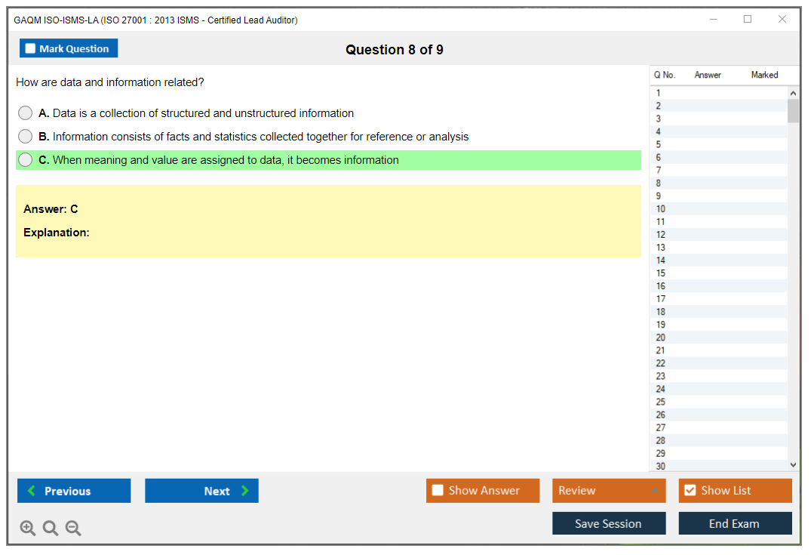Click the Marked column header
The height and width of the screenshot is (555, 811).
point(764,75)
